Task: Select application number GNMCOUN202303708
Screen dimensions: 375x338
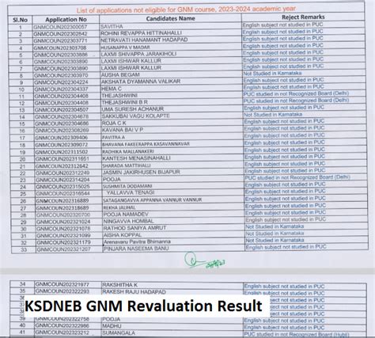Action: (60, 47)
